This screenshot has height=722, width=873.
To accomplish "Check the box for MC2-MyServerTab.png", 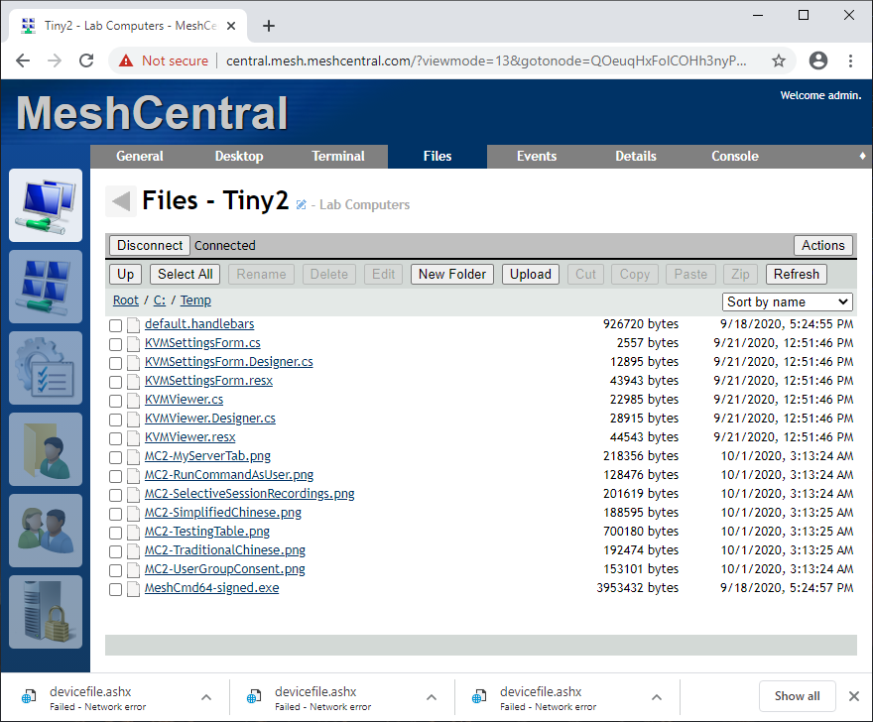I will tap(115, 457).
